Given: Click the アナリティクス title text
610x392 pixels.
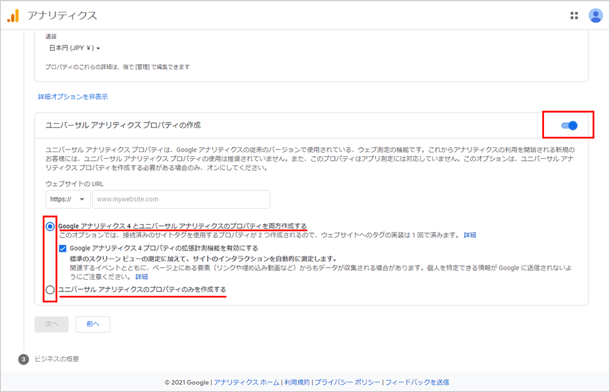Looking at the screenshot, I should click(62, 16).
